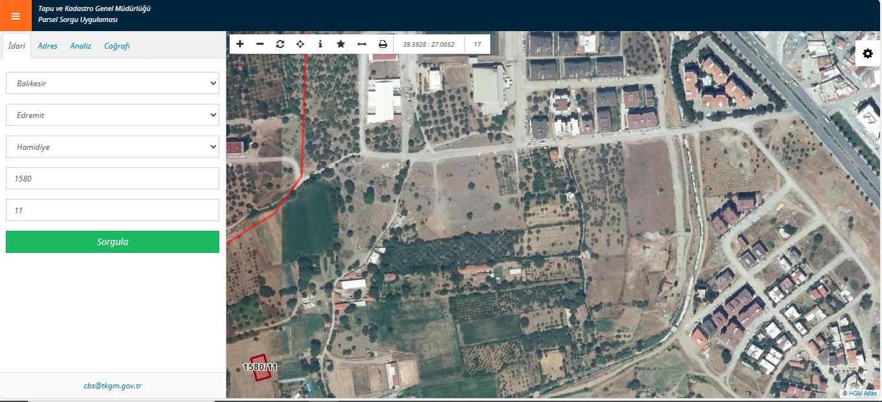Select the distance measure tool

coord(361,44)
